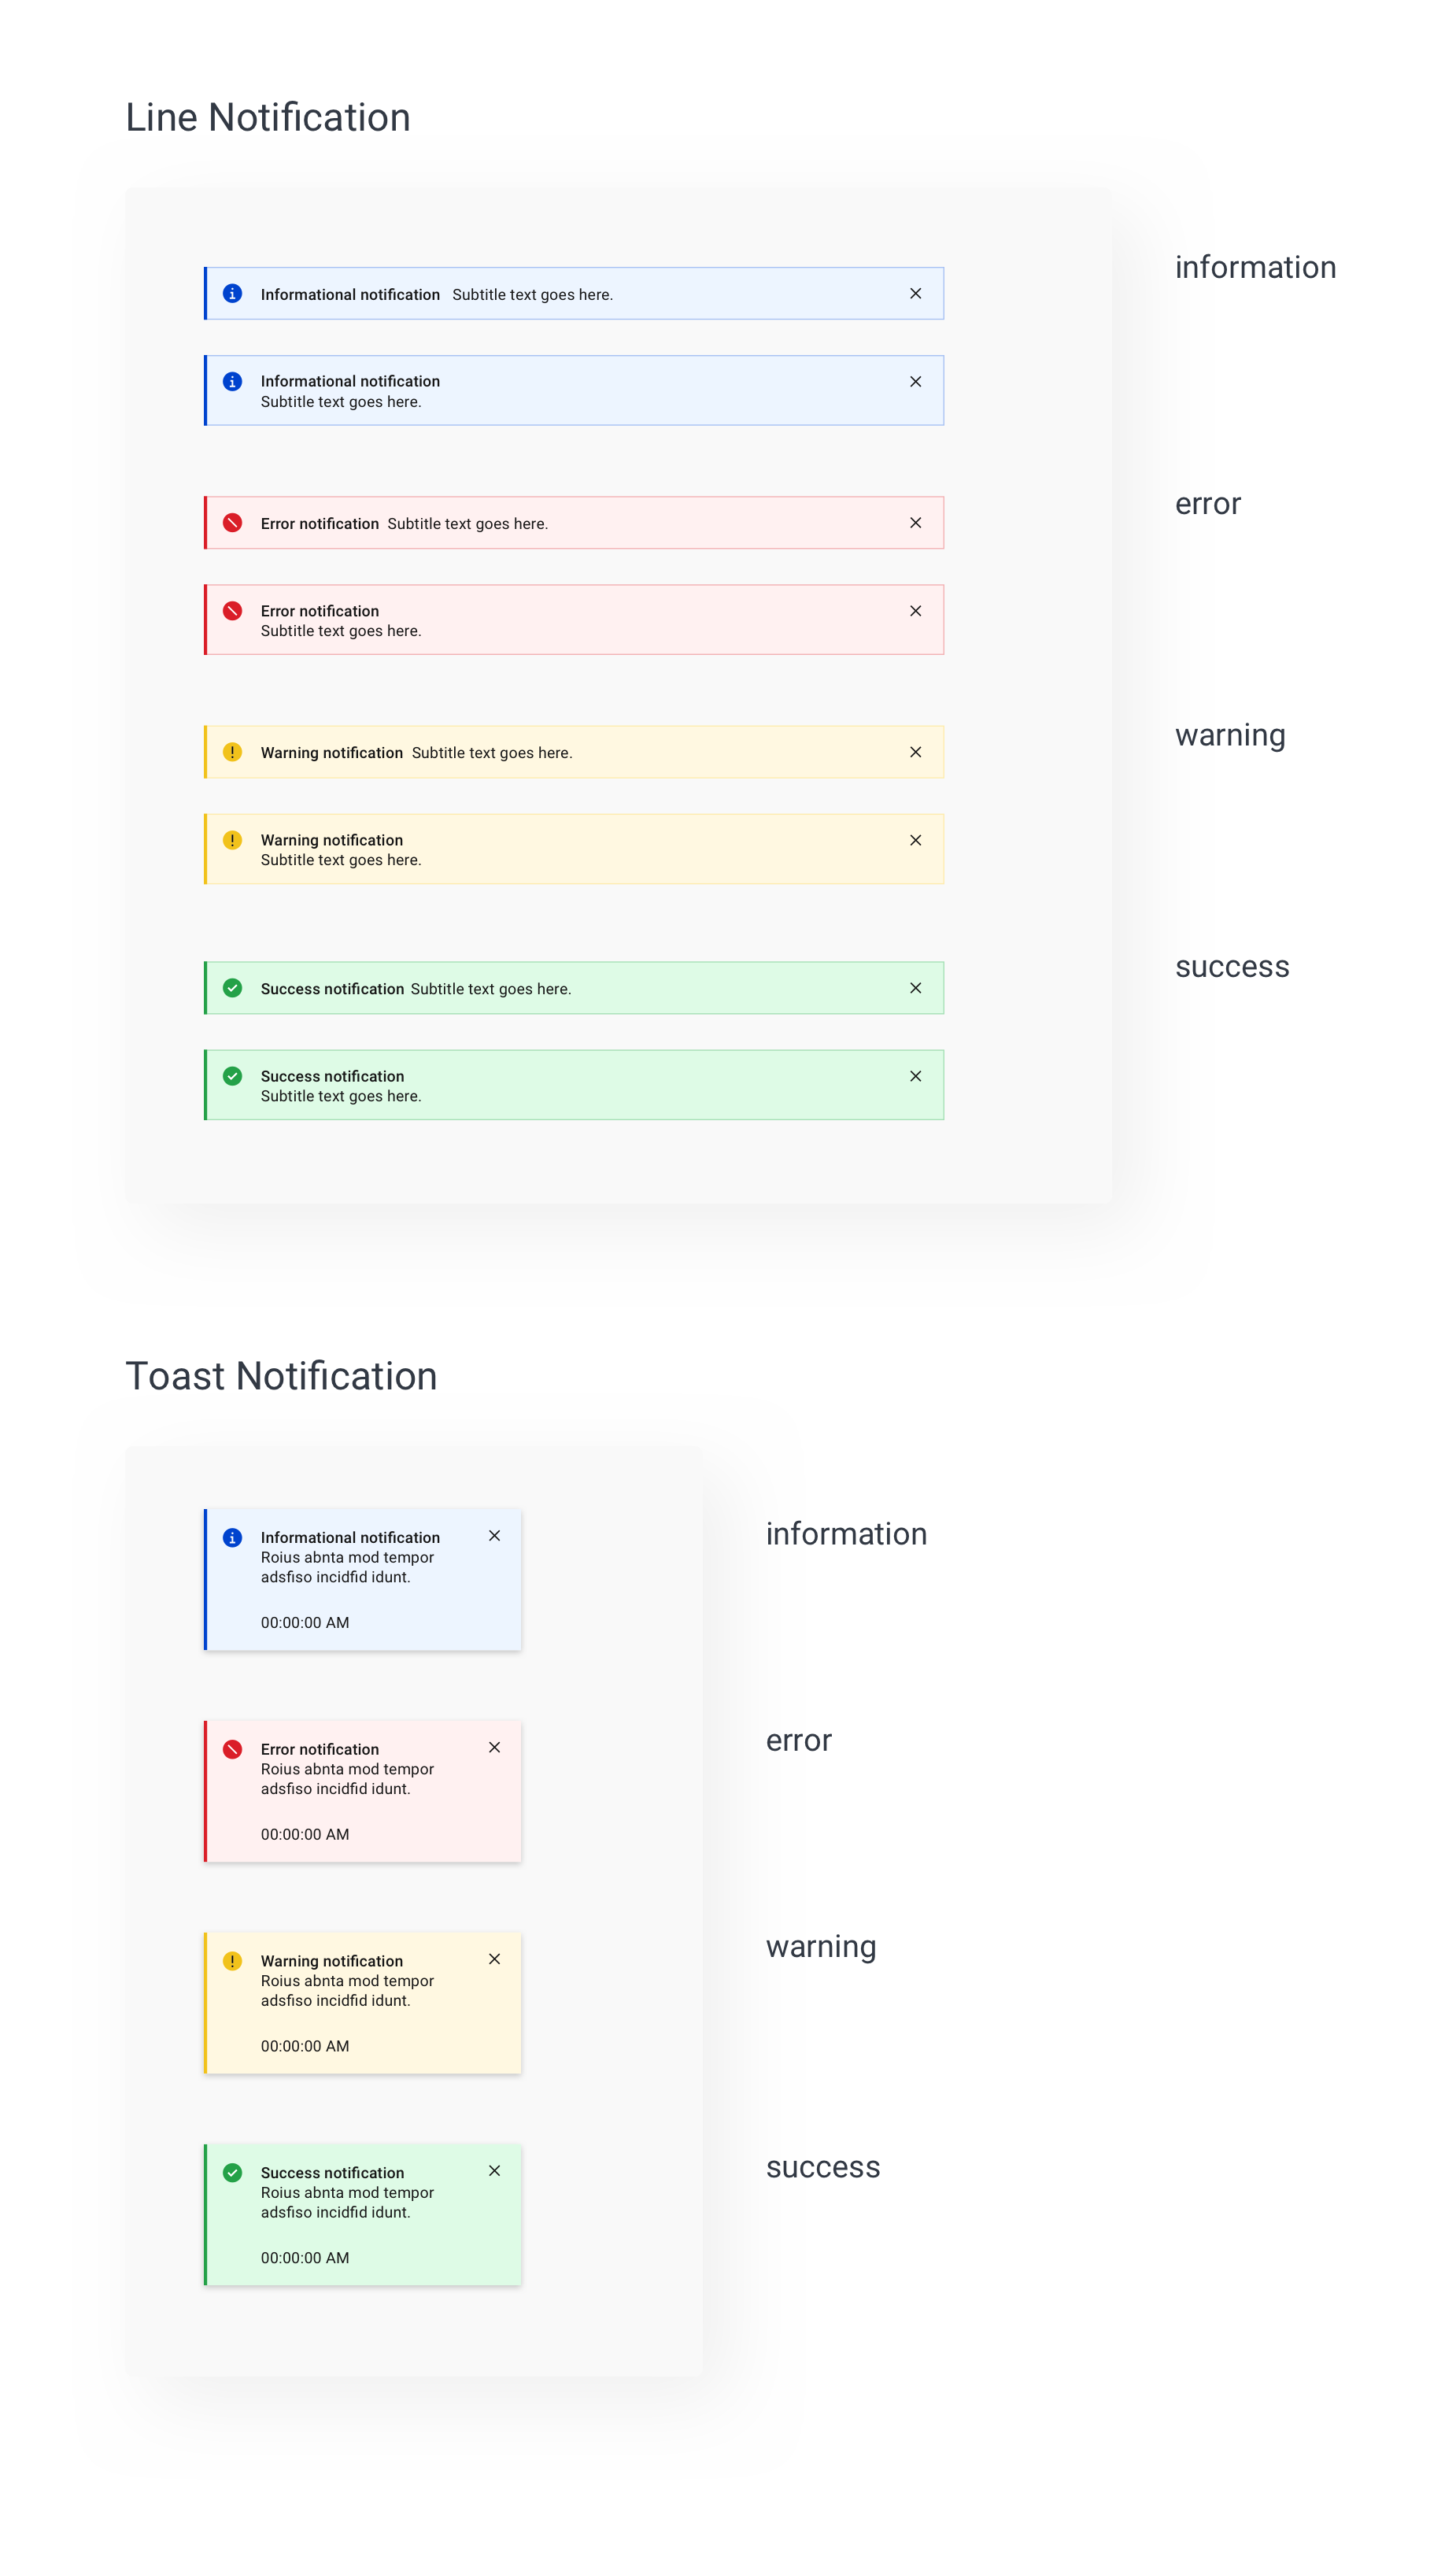Dismiss the success toast notification

494,2171
